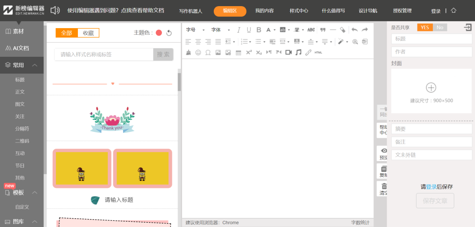Screen dimensions: 475x227
Task: Open HTML source code view
Action: (318, 52)
